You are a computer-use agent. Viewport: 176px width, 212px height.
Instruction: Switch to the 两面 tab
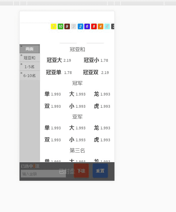coord(30,49)
